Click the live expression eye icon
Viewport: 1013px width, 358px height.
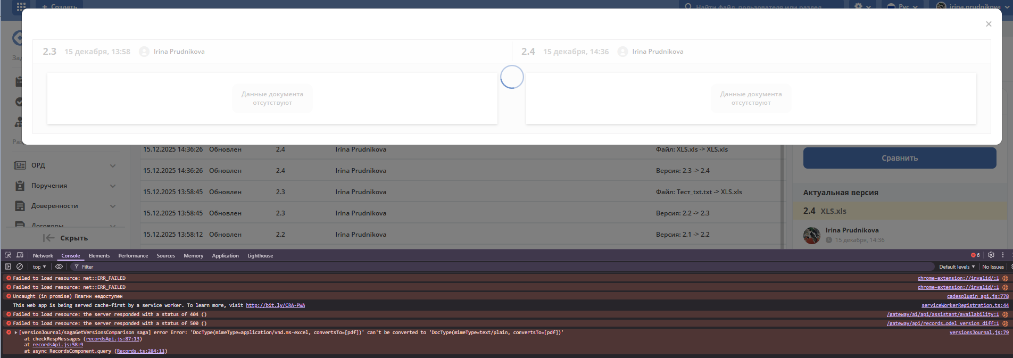click(x=59, y=267)
